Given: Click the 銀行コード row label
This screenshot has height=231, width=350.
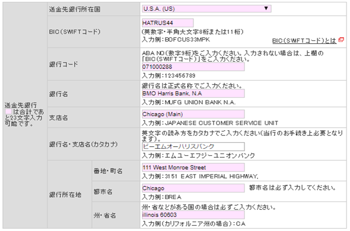Looking at the screenshot, I should point(63,64).
